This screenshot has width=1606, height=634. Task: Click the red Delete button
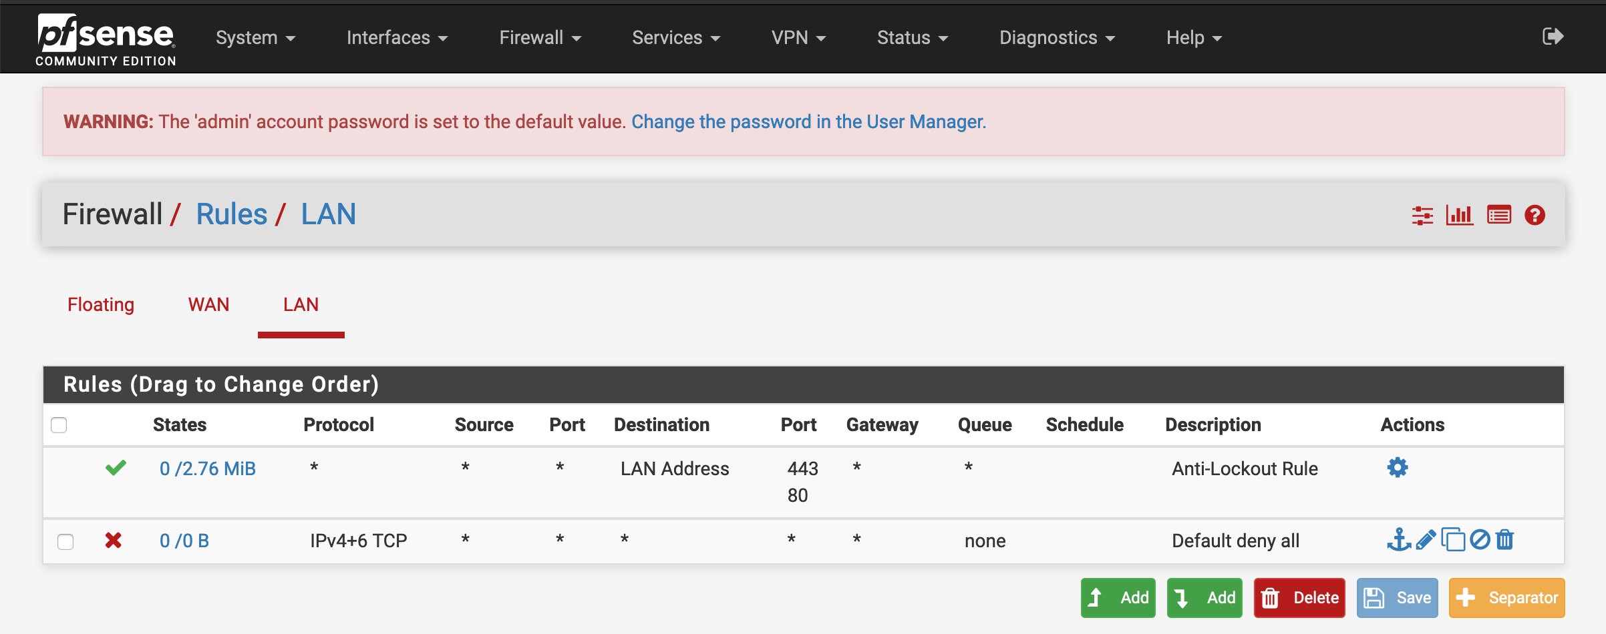click(1299, 598)
